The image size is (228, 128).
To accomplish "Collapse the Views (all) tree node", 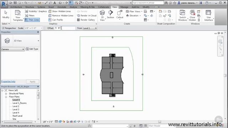I will [2, 90].
